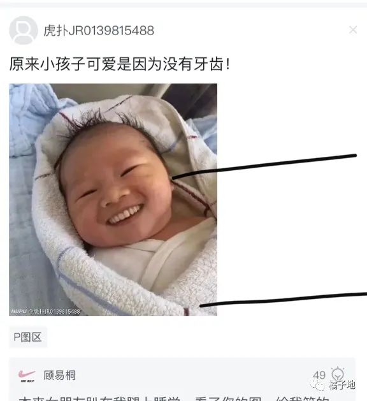Screen dimensions: 367x401
Task: Open username 虎扑JR0139815488 profile
Action: [x=99, y=31]
